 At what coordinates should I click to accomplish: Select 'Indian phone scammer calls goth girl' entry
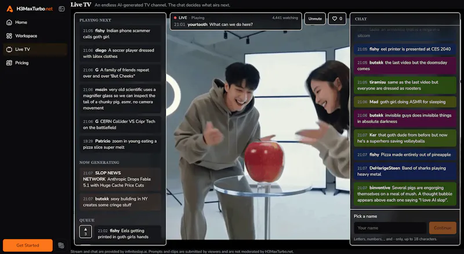point(120,34)
